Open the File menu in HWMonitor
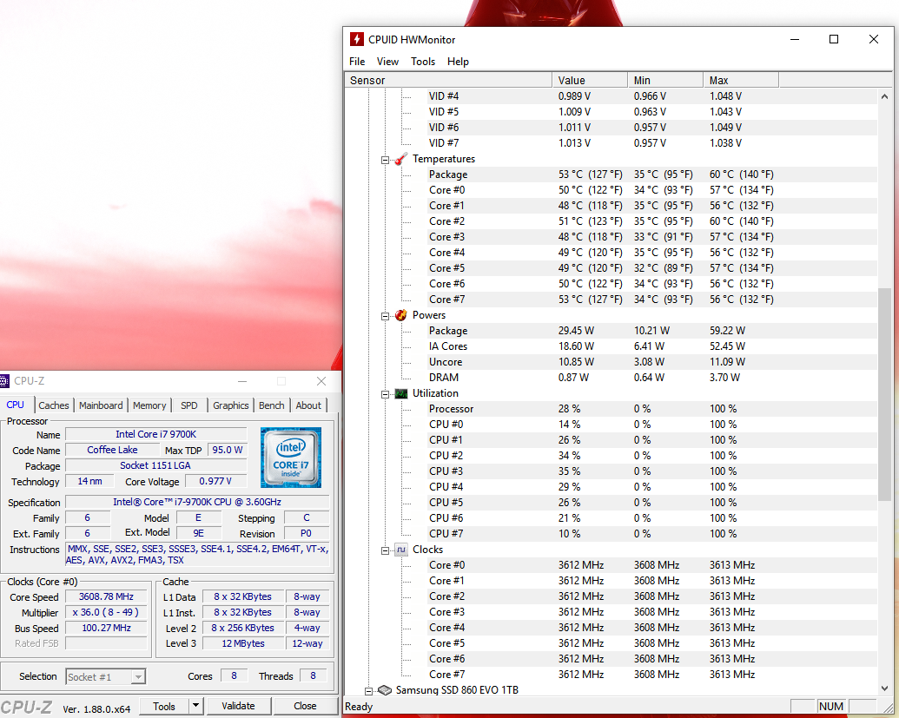The width and height of the screenshot is (899, 718). pyautogui.click(x=357, y=62)
